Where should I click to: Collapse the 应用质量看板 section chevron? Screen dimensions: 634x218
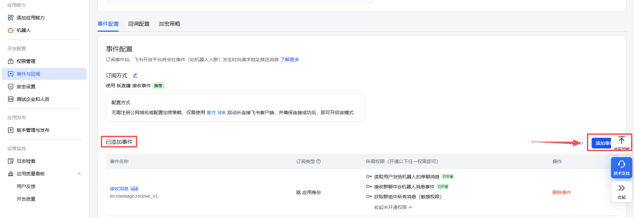79,174
